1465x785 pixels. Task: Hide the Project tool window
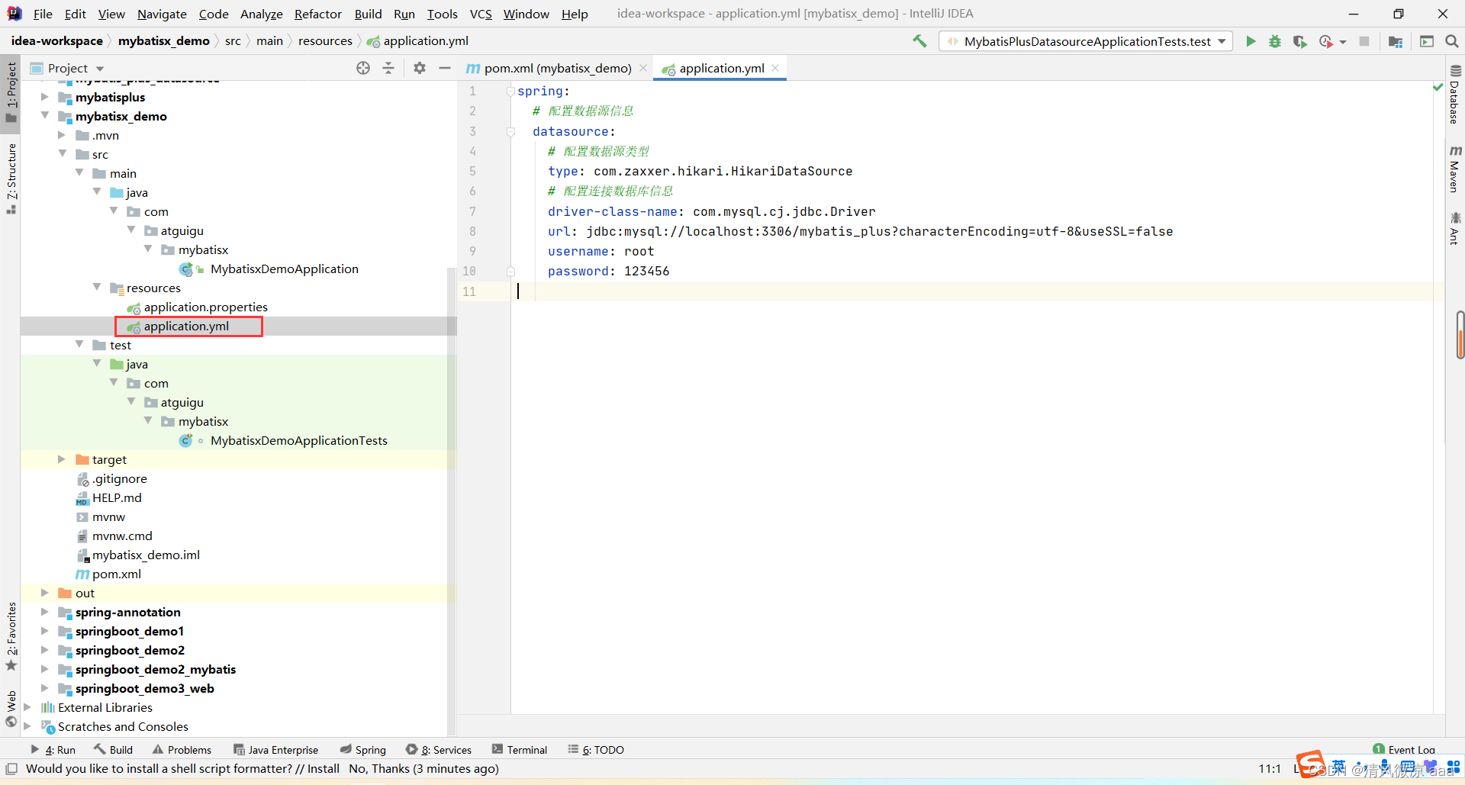(x=445, y=68)
